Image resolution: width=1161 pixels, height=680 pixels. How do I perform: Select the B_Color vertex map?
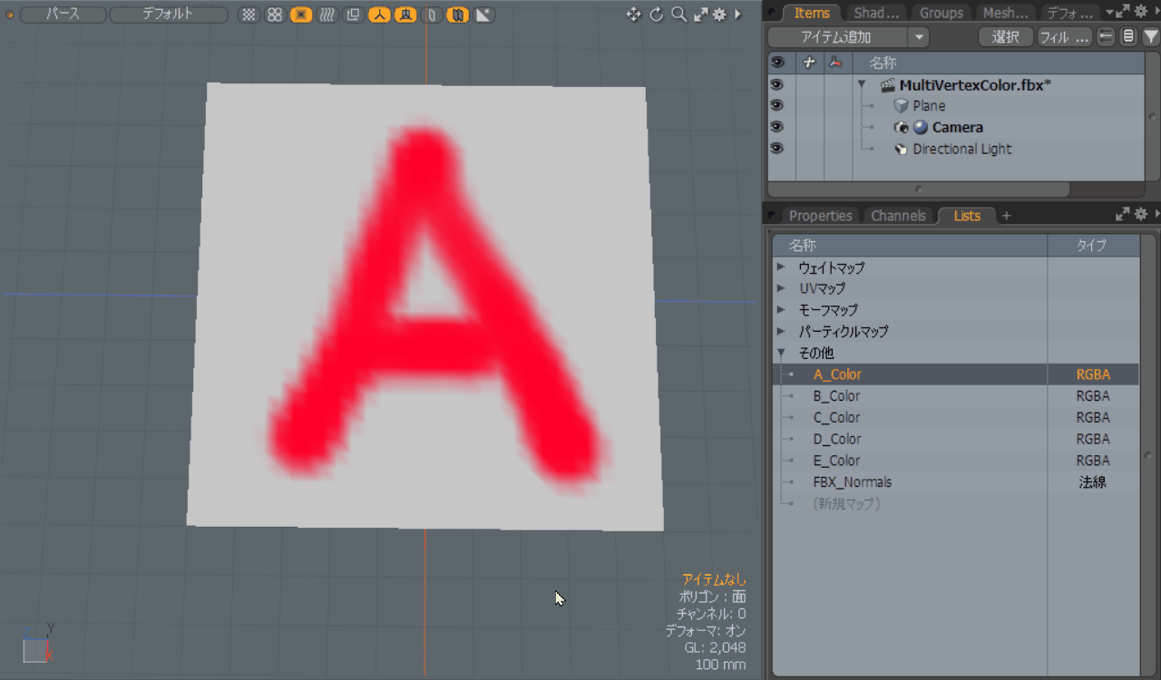click(x=836, y=396)
